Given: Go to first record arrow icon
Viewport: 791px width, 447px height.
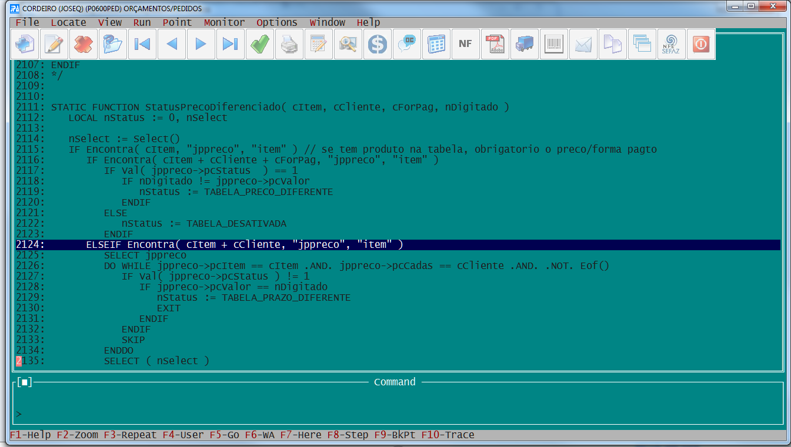Looking at the screenshot, I should (142, 44).
